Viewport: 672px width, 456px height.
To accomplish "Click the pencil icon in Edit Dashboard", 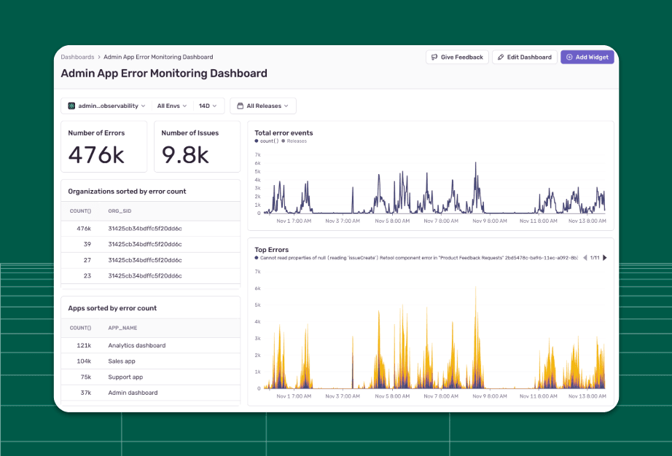I will tap(501, 58).
